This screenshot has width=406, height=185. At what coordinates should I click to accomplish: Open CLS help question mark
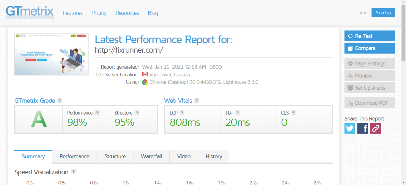(x=293, y=113)
